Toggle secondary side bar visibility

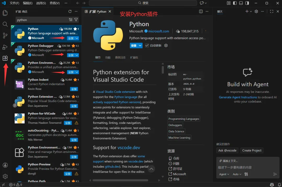pos(247,3)
